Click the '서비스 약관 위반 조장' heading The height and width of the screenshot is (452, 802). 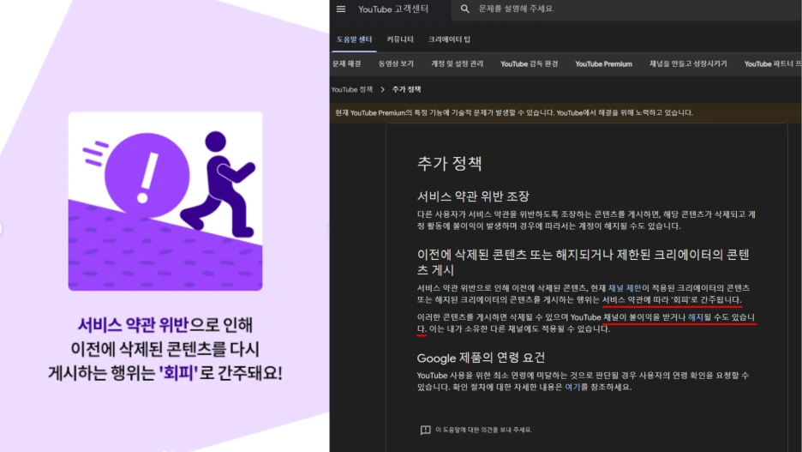tap(473, 196)
